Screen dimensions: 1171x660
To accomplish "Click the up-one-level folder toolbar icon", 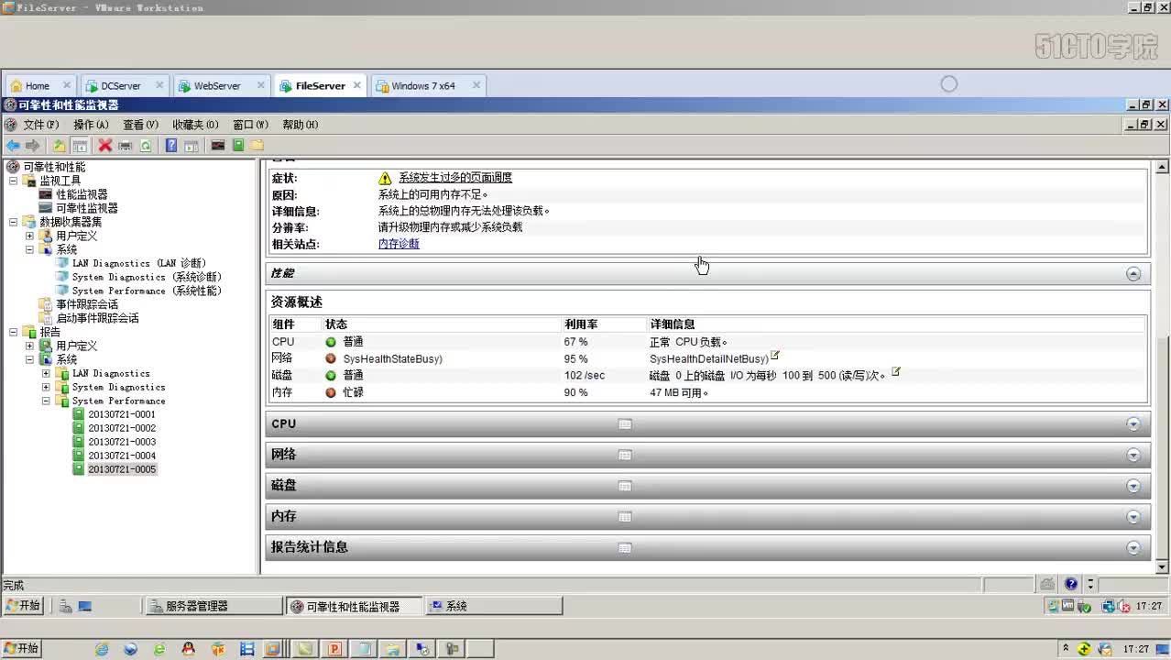I will pyautogui.click(x=60, y=146).
